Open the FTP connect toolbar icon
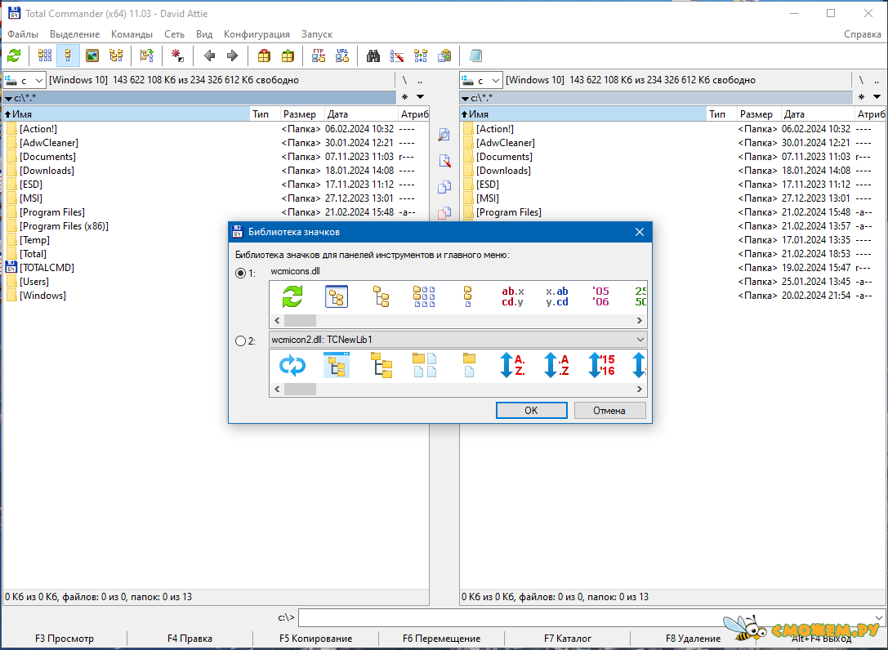Image resolution: width=888 pixels, height=650 pixels. tap(319, 56)
